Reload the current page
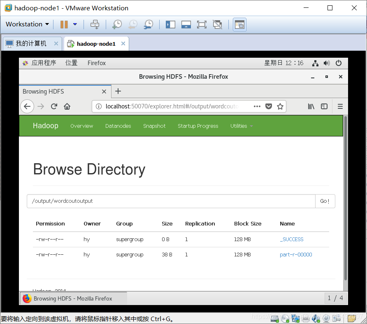Viewport: 367px width, 324px height. coord(54,106)
